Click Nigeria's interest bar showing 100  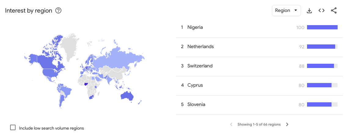pos(322,28)
